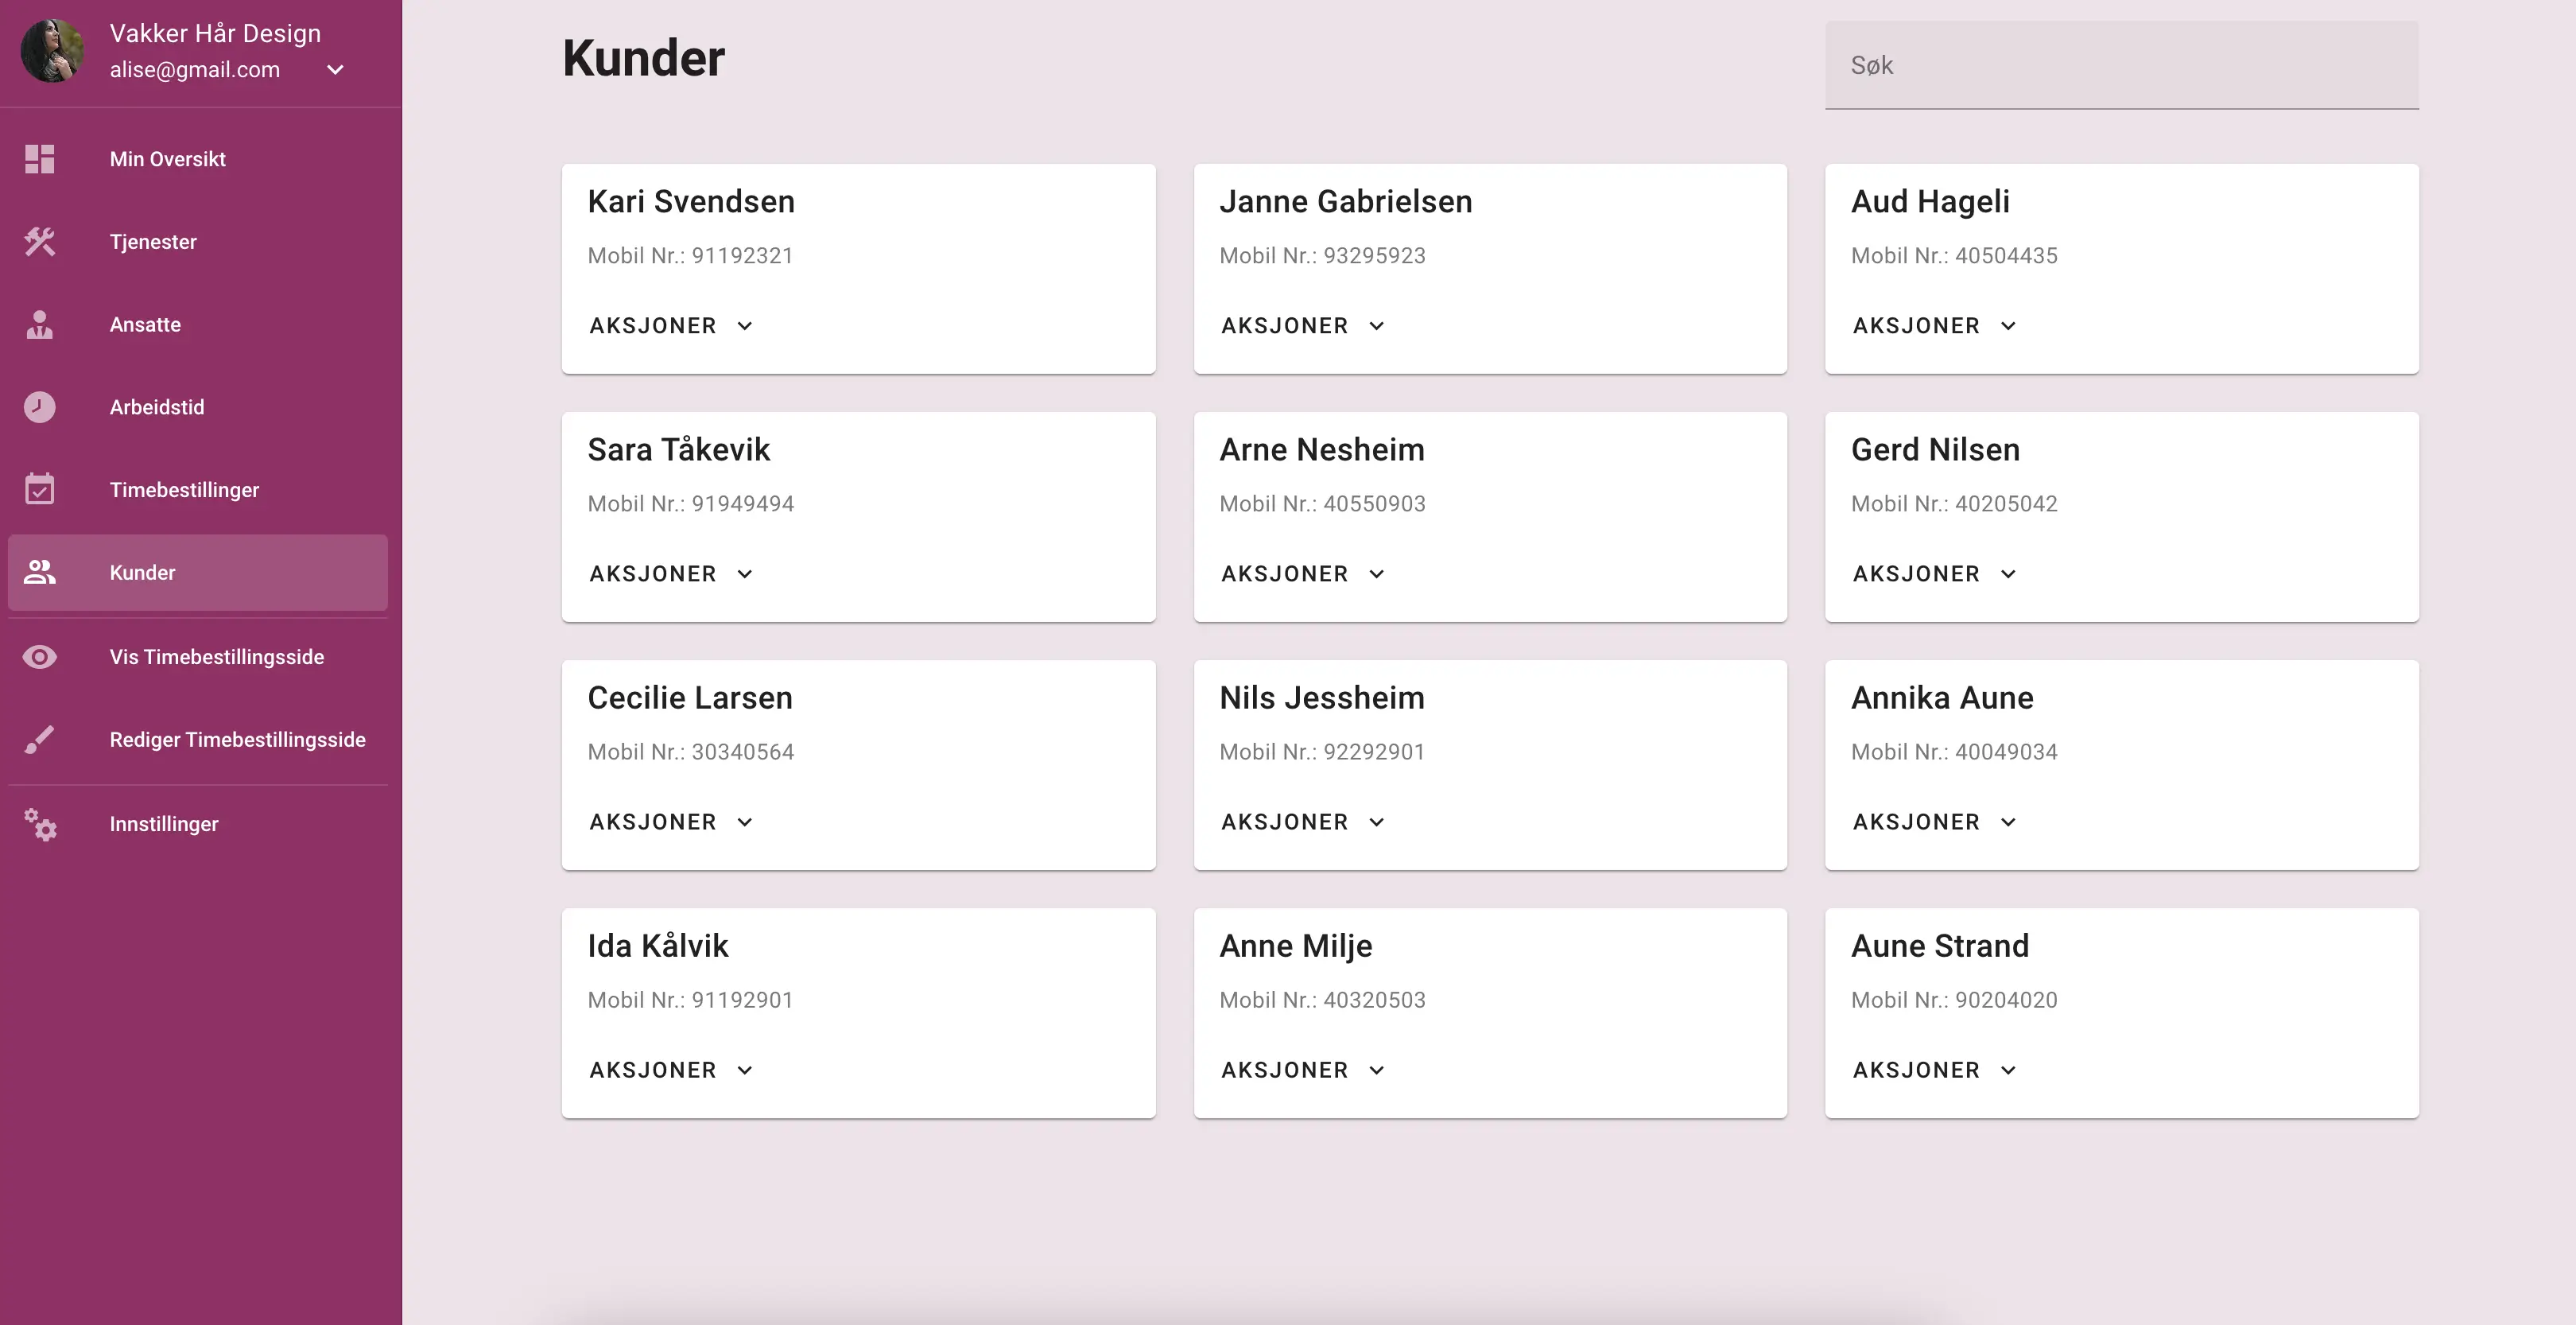This screenshot has height=1325, width=2576.
Task: Click the salon profile avatar picture
Action: [x=52, y=51]
